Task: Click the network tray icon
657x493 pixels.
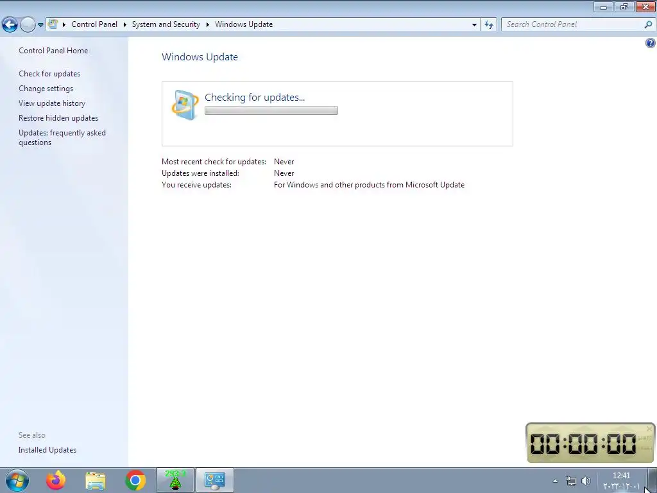Action: coord(570,481)
